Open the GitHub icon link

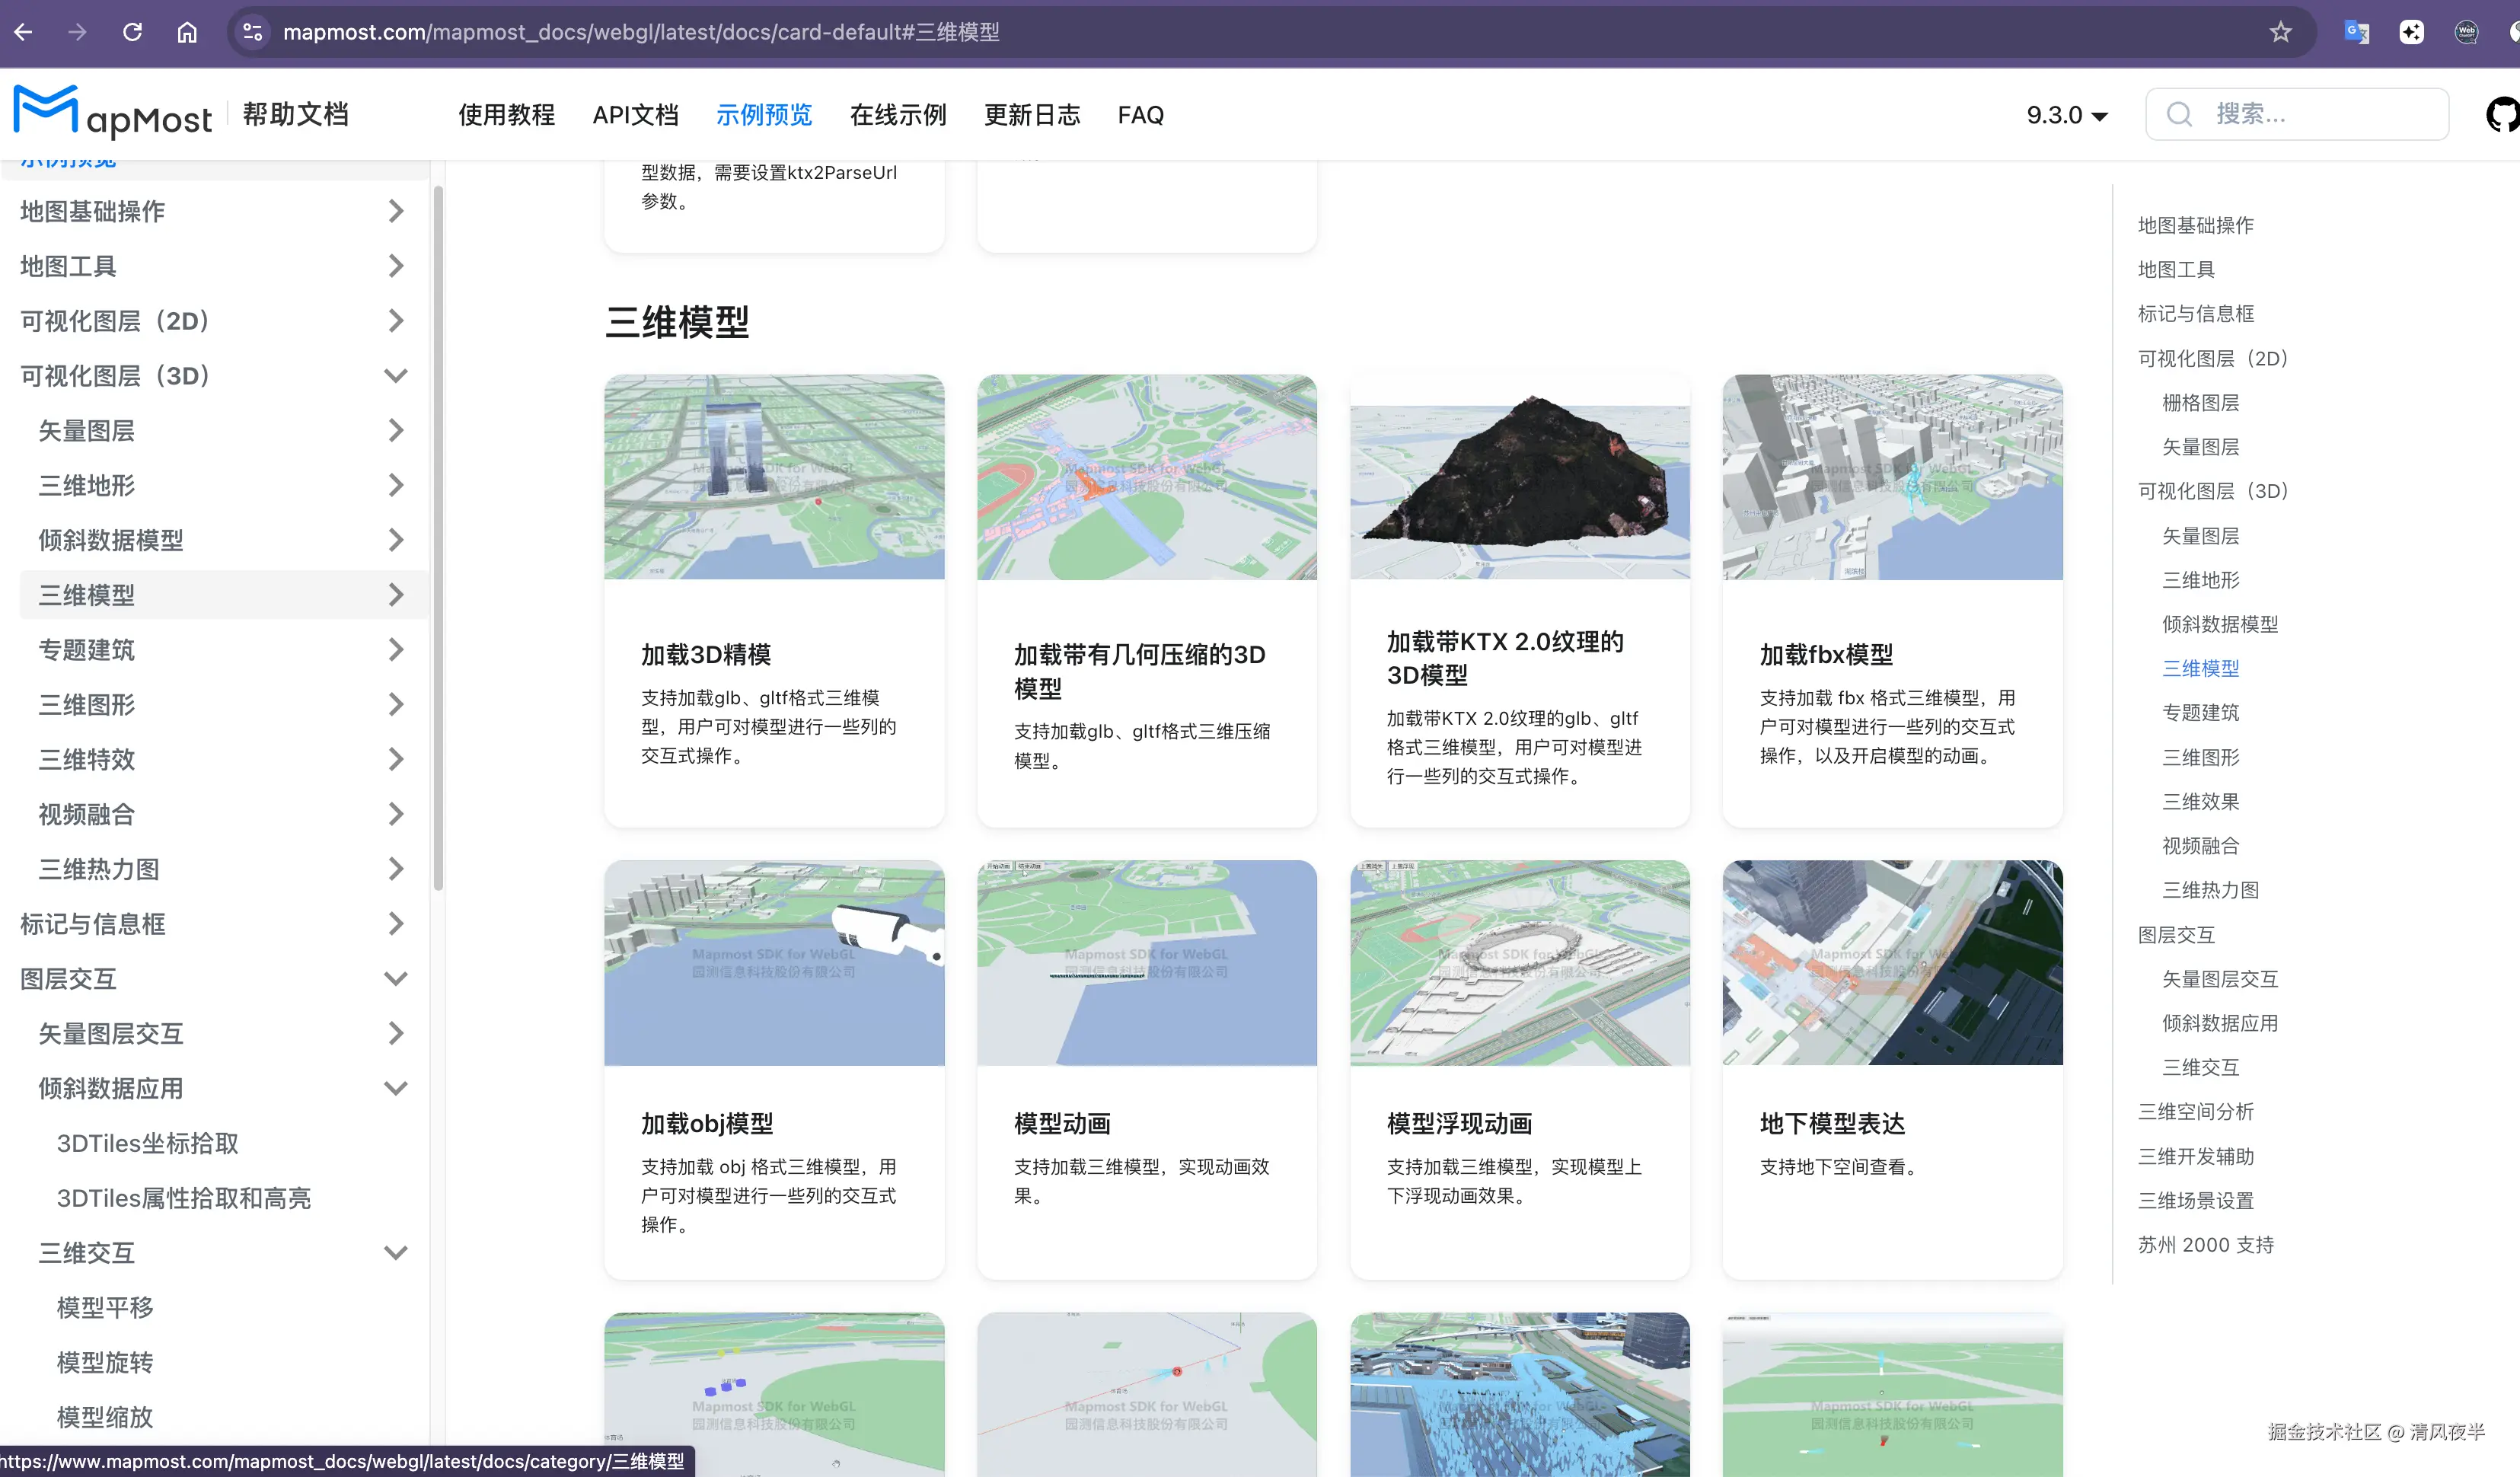coord(2502,114)
